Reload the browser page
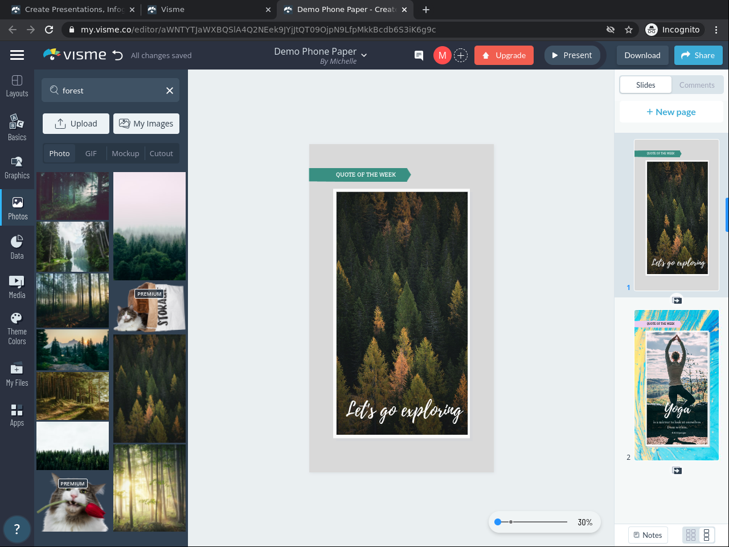This screenshot has width=729, height=547. click(x=49, y=30)
